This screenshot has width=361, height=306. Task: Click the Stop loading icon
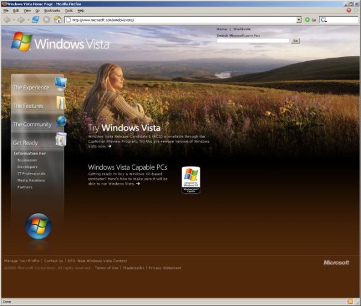coord(46,20)
